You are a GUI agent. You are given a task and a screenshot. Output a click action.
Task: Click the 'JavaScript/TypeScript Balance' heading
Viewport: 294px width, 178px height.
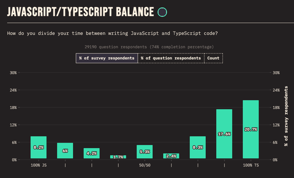coord(81,12)
